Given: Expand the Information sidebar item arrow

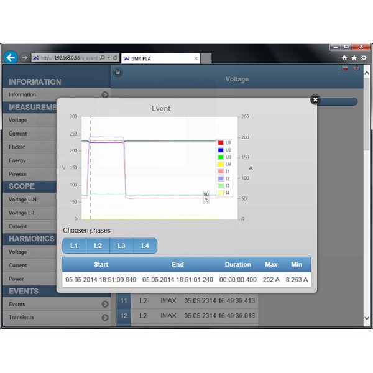Looking at the screenshot, I should [105, 94].
